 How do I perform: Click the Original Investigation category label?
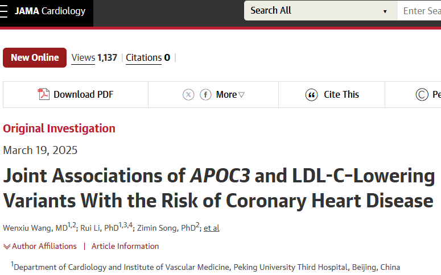tap(59, 128)
